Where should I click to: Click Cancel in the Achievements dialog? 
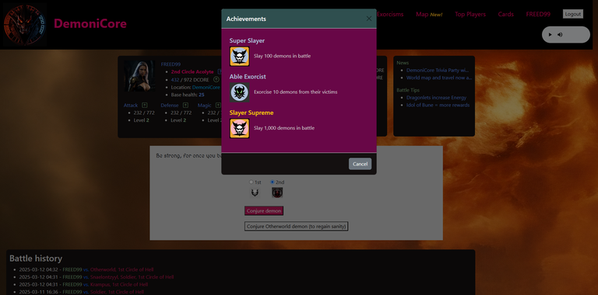(360, 164)
